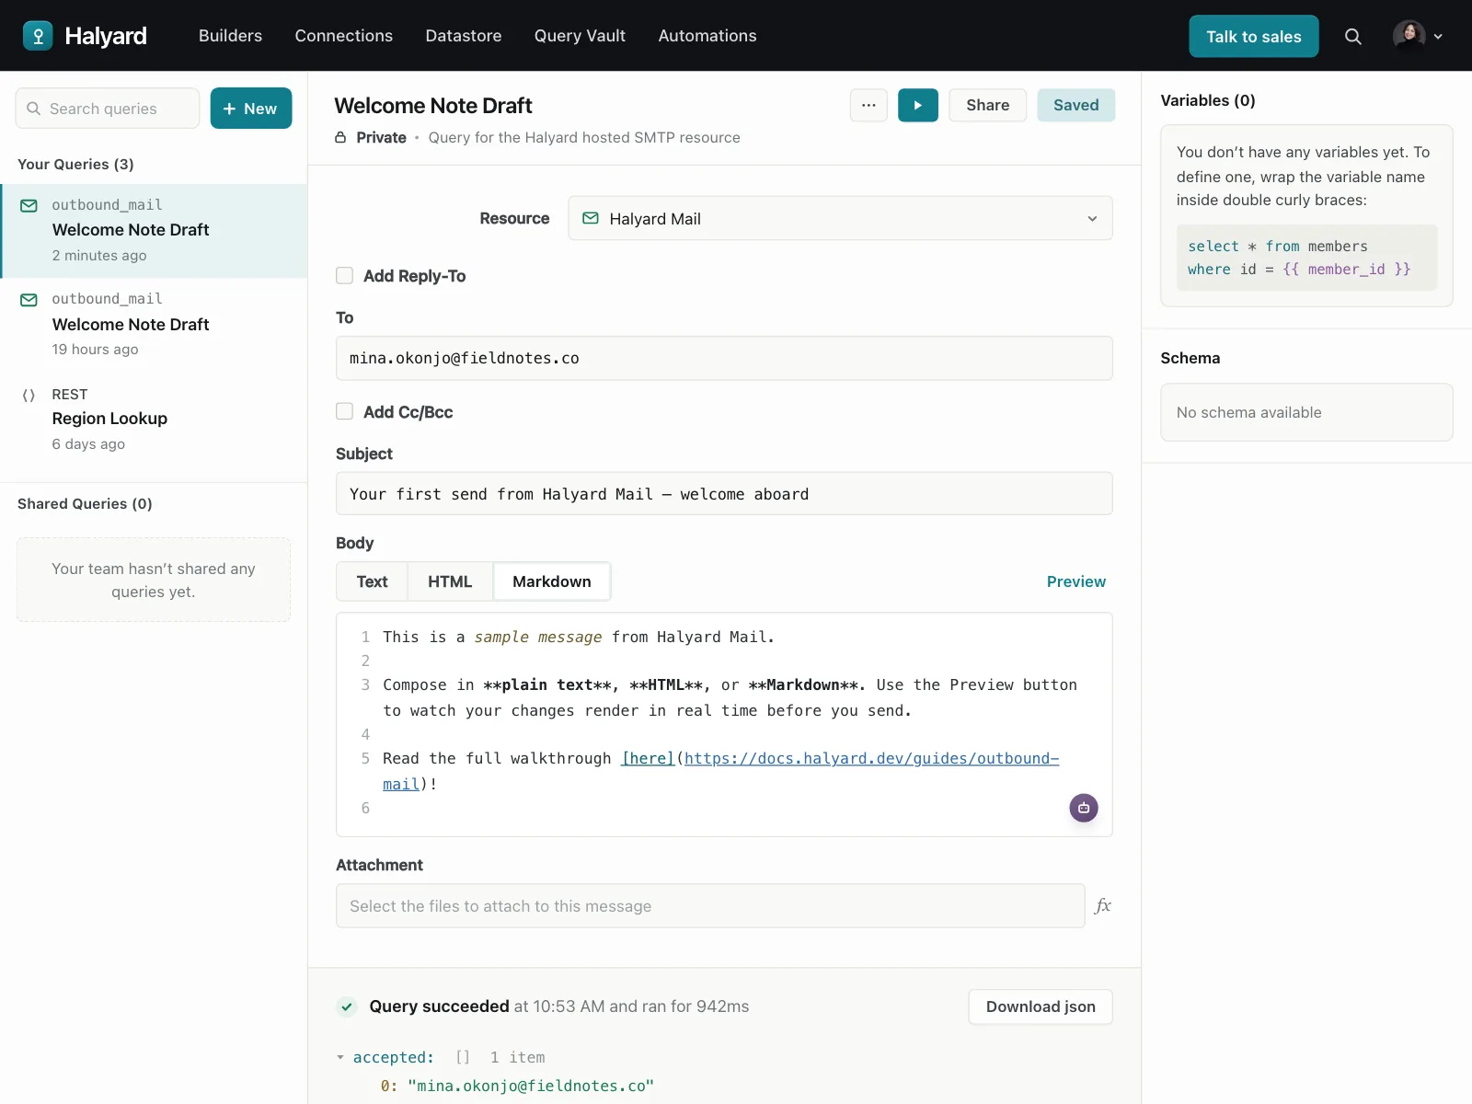Click the Halyard logo icon
Screen dimensions: 1472x1104
(38, 36)
